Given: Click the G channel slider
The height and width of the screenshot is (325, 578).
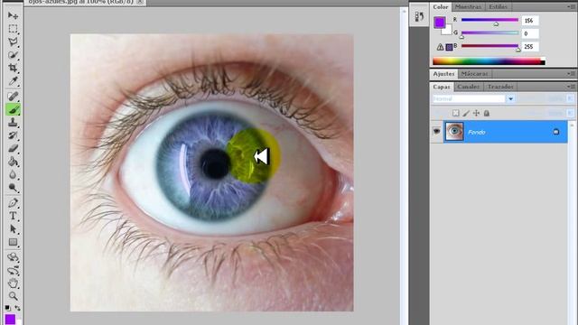Looking at the screenshot, I should point(489,32).
